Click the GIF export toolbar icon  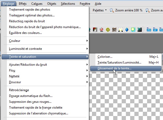pos(155,29)
